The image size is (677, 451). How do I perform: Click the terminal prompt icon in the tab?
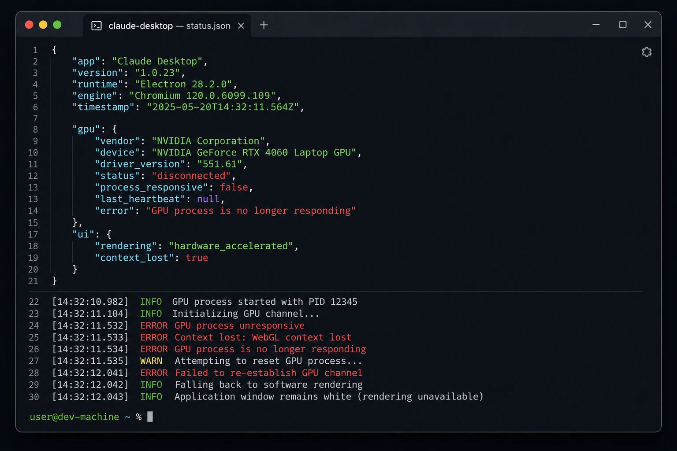(x=97, y=26)
